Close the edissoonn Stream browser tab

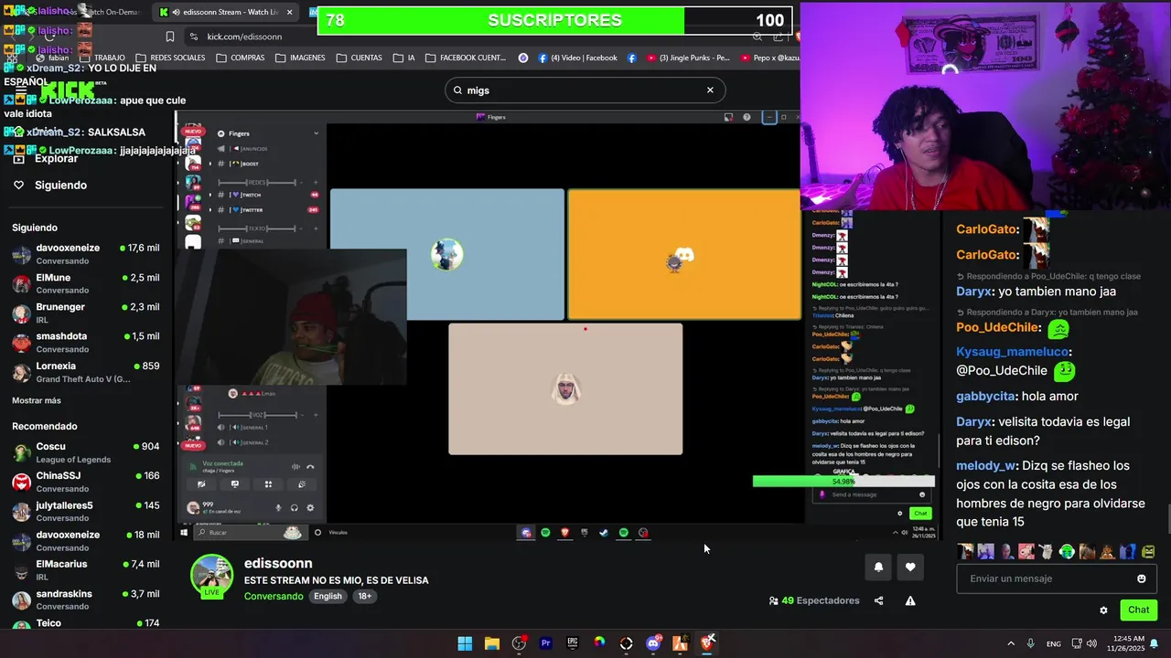(290, 12)
